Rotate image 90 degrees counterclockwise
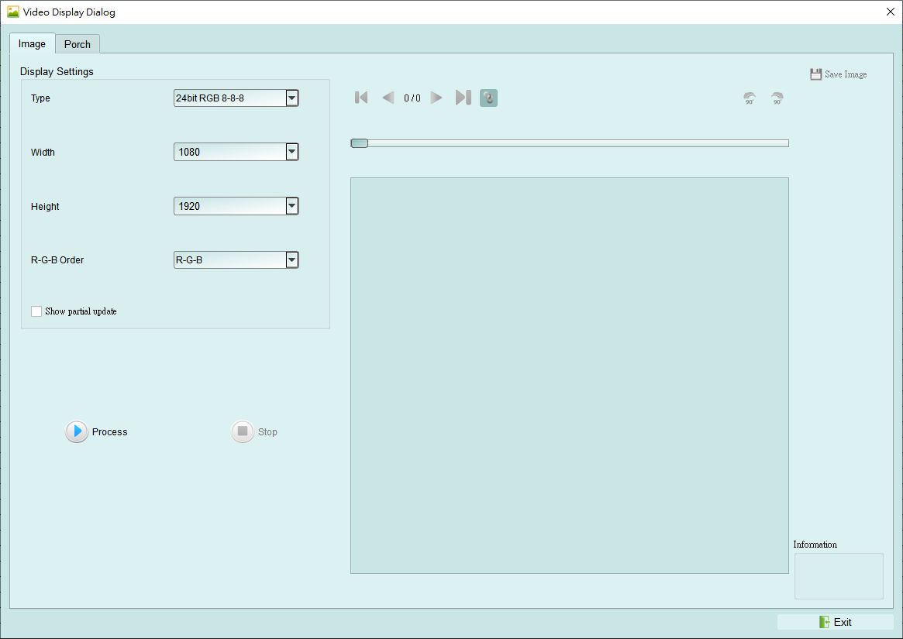This screenshot has height=639, width=903. pyautogui.click(x=750, y=98)
